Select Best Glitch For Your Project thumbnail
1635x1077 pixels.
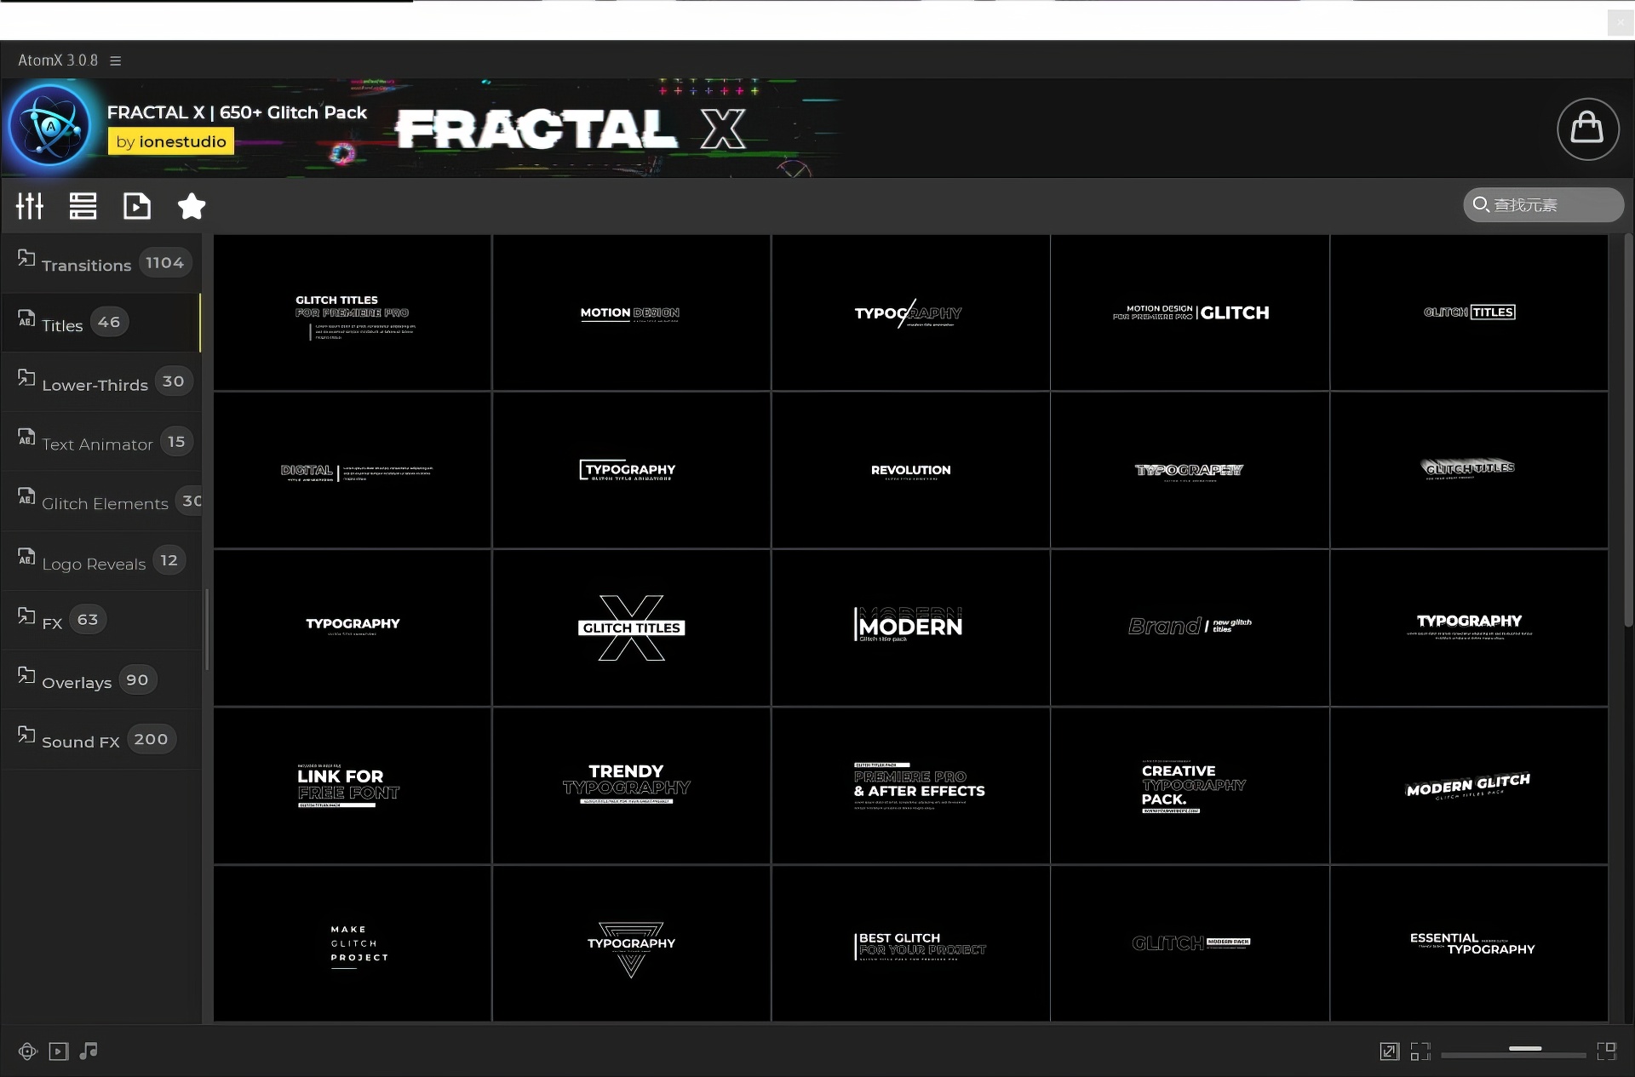point(910,943)
